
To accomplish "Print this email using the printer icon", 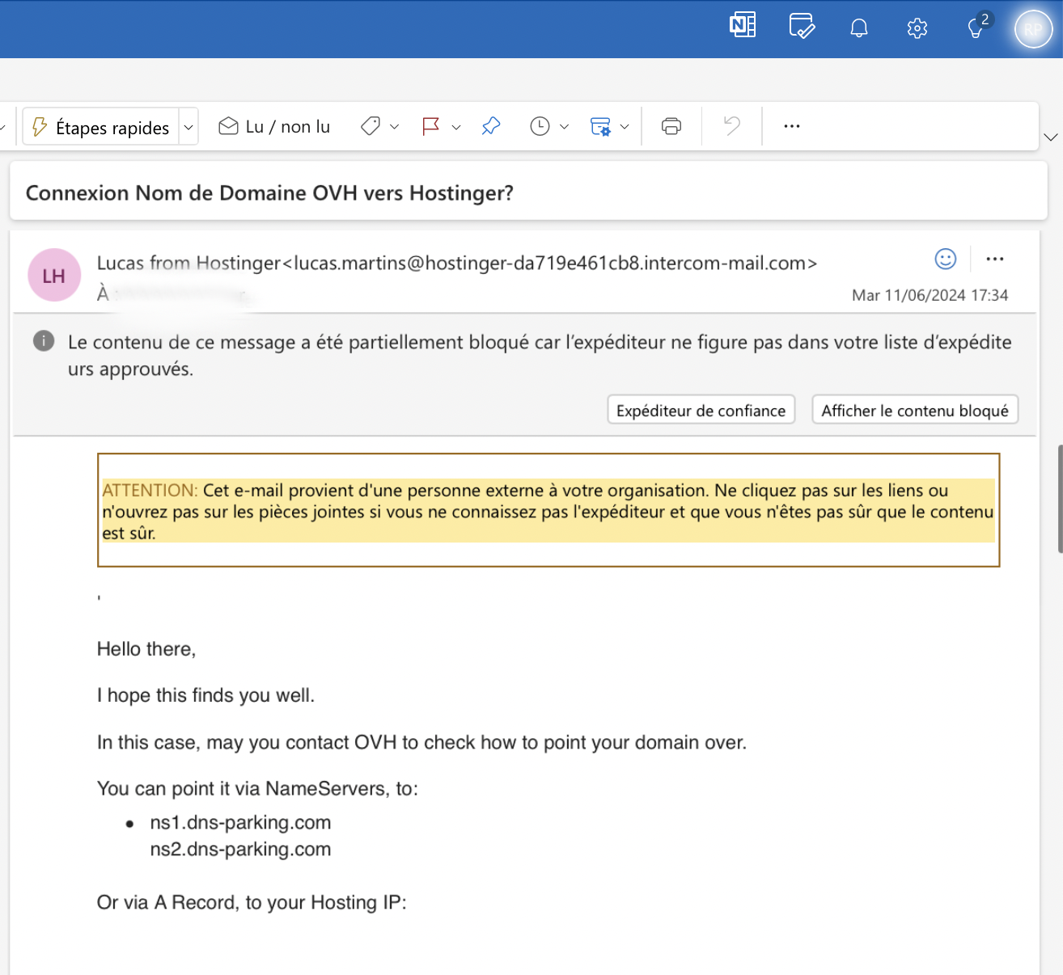I will (x=671, y=126).
